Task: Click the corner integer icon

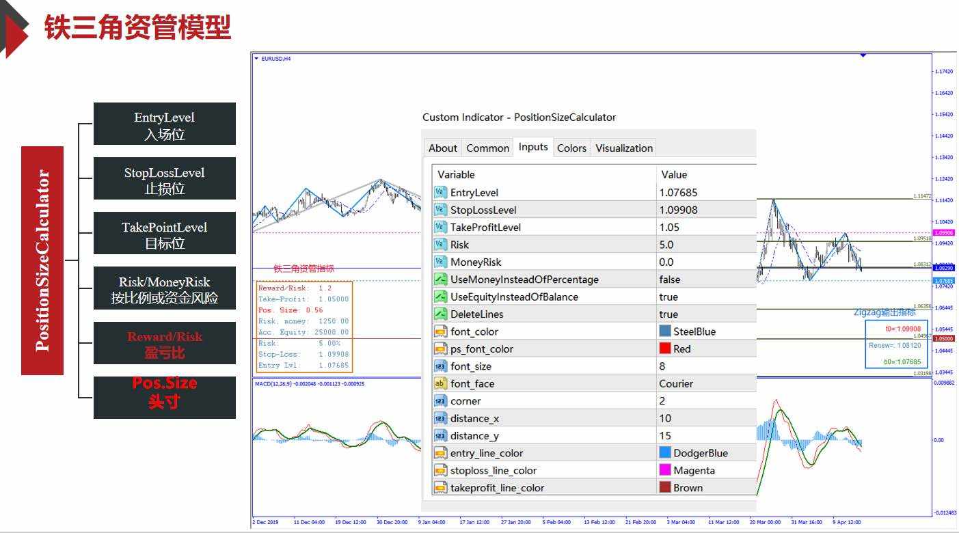Action: [441, 401]
